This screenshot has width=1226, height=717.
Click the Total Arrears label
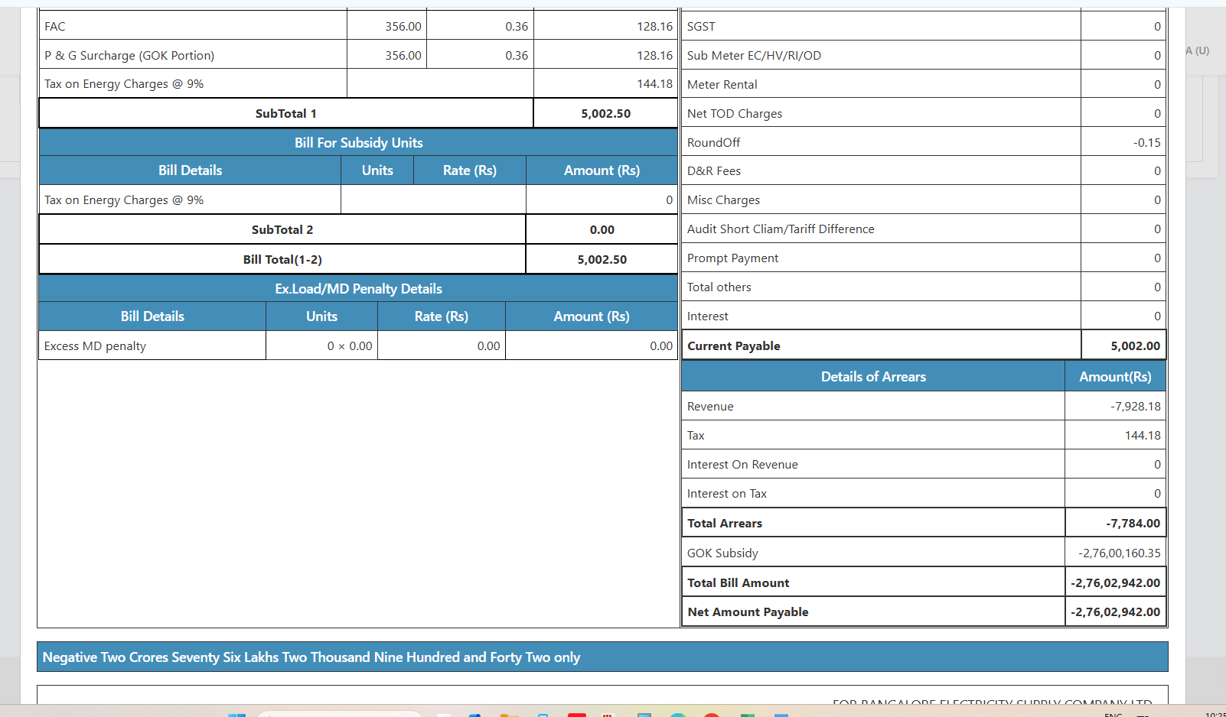pos(725,524)
